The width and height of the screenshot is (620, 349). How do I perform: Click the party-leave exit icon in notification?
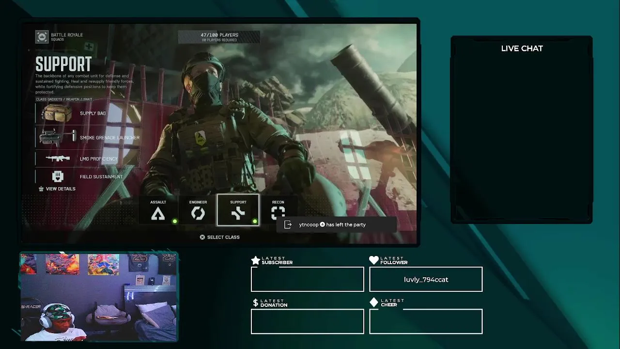click(x=288, y=224)
